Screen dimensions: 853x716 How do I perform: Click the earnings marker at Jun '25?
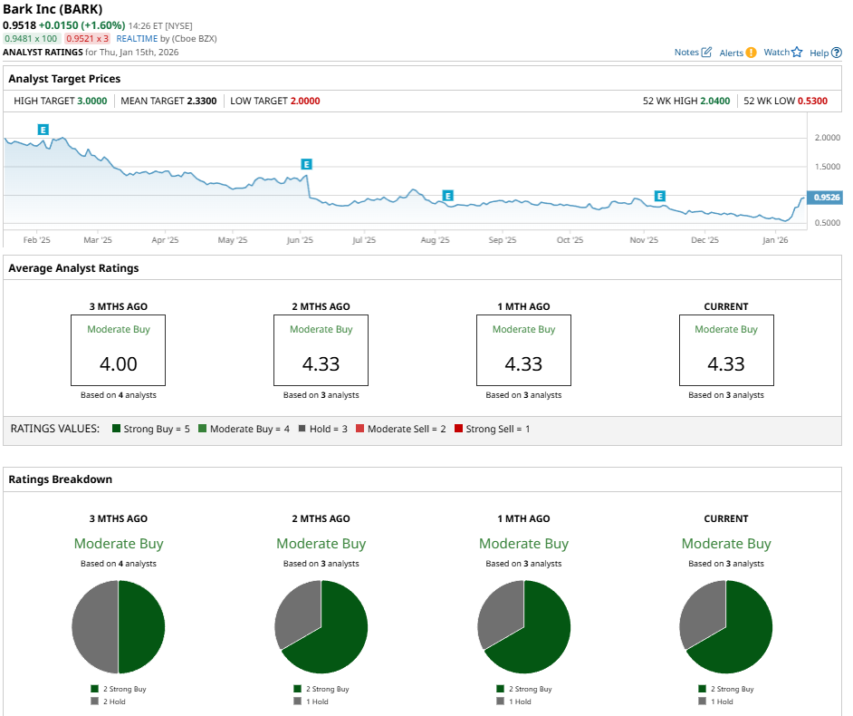point(306,164)
